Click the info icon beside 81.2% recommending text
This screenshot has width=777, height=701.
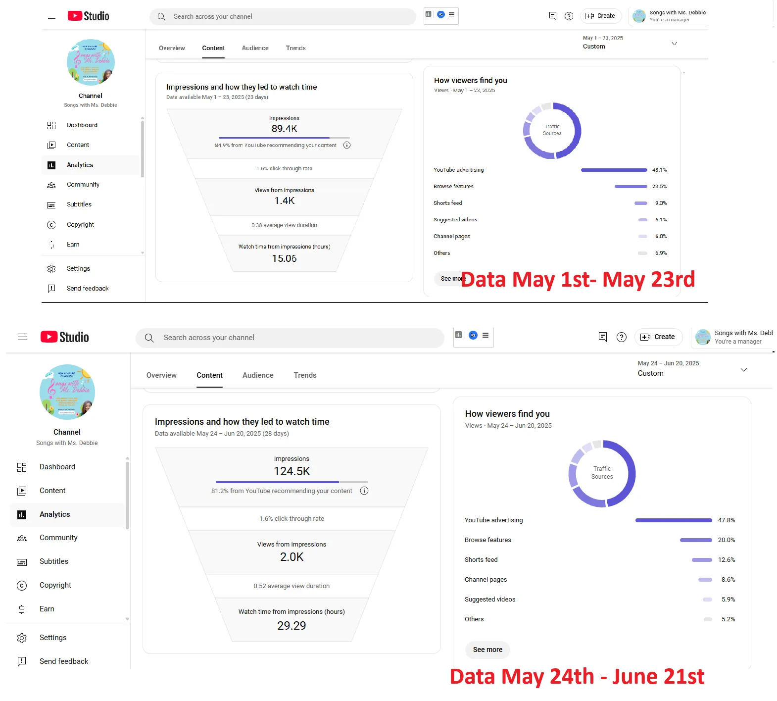364,491
